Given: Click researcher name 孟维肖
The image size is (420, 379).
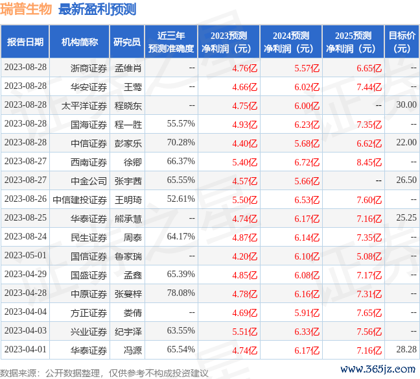Looking at the screenshot, I should [x=128, y=68].
